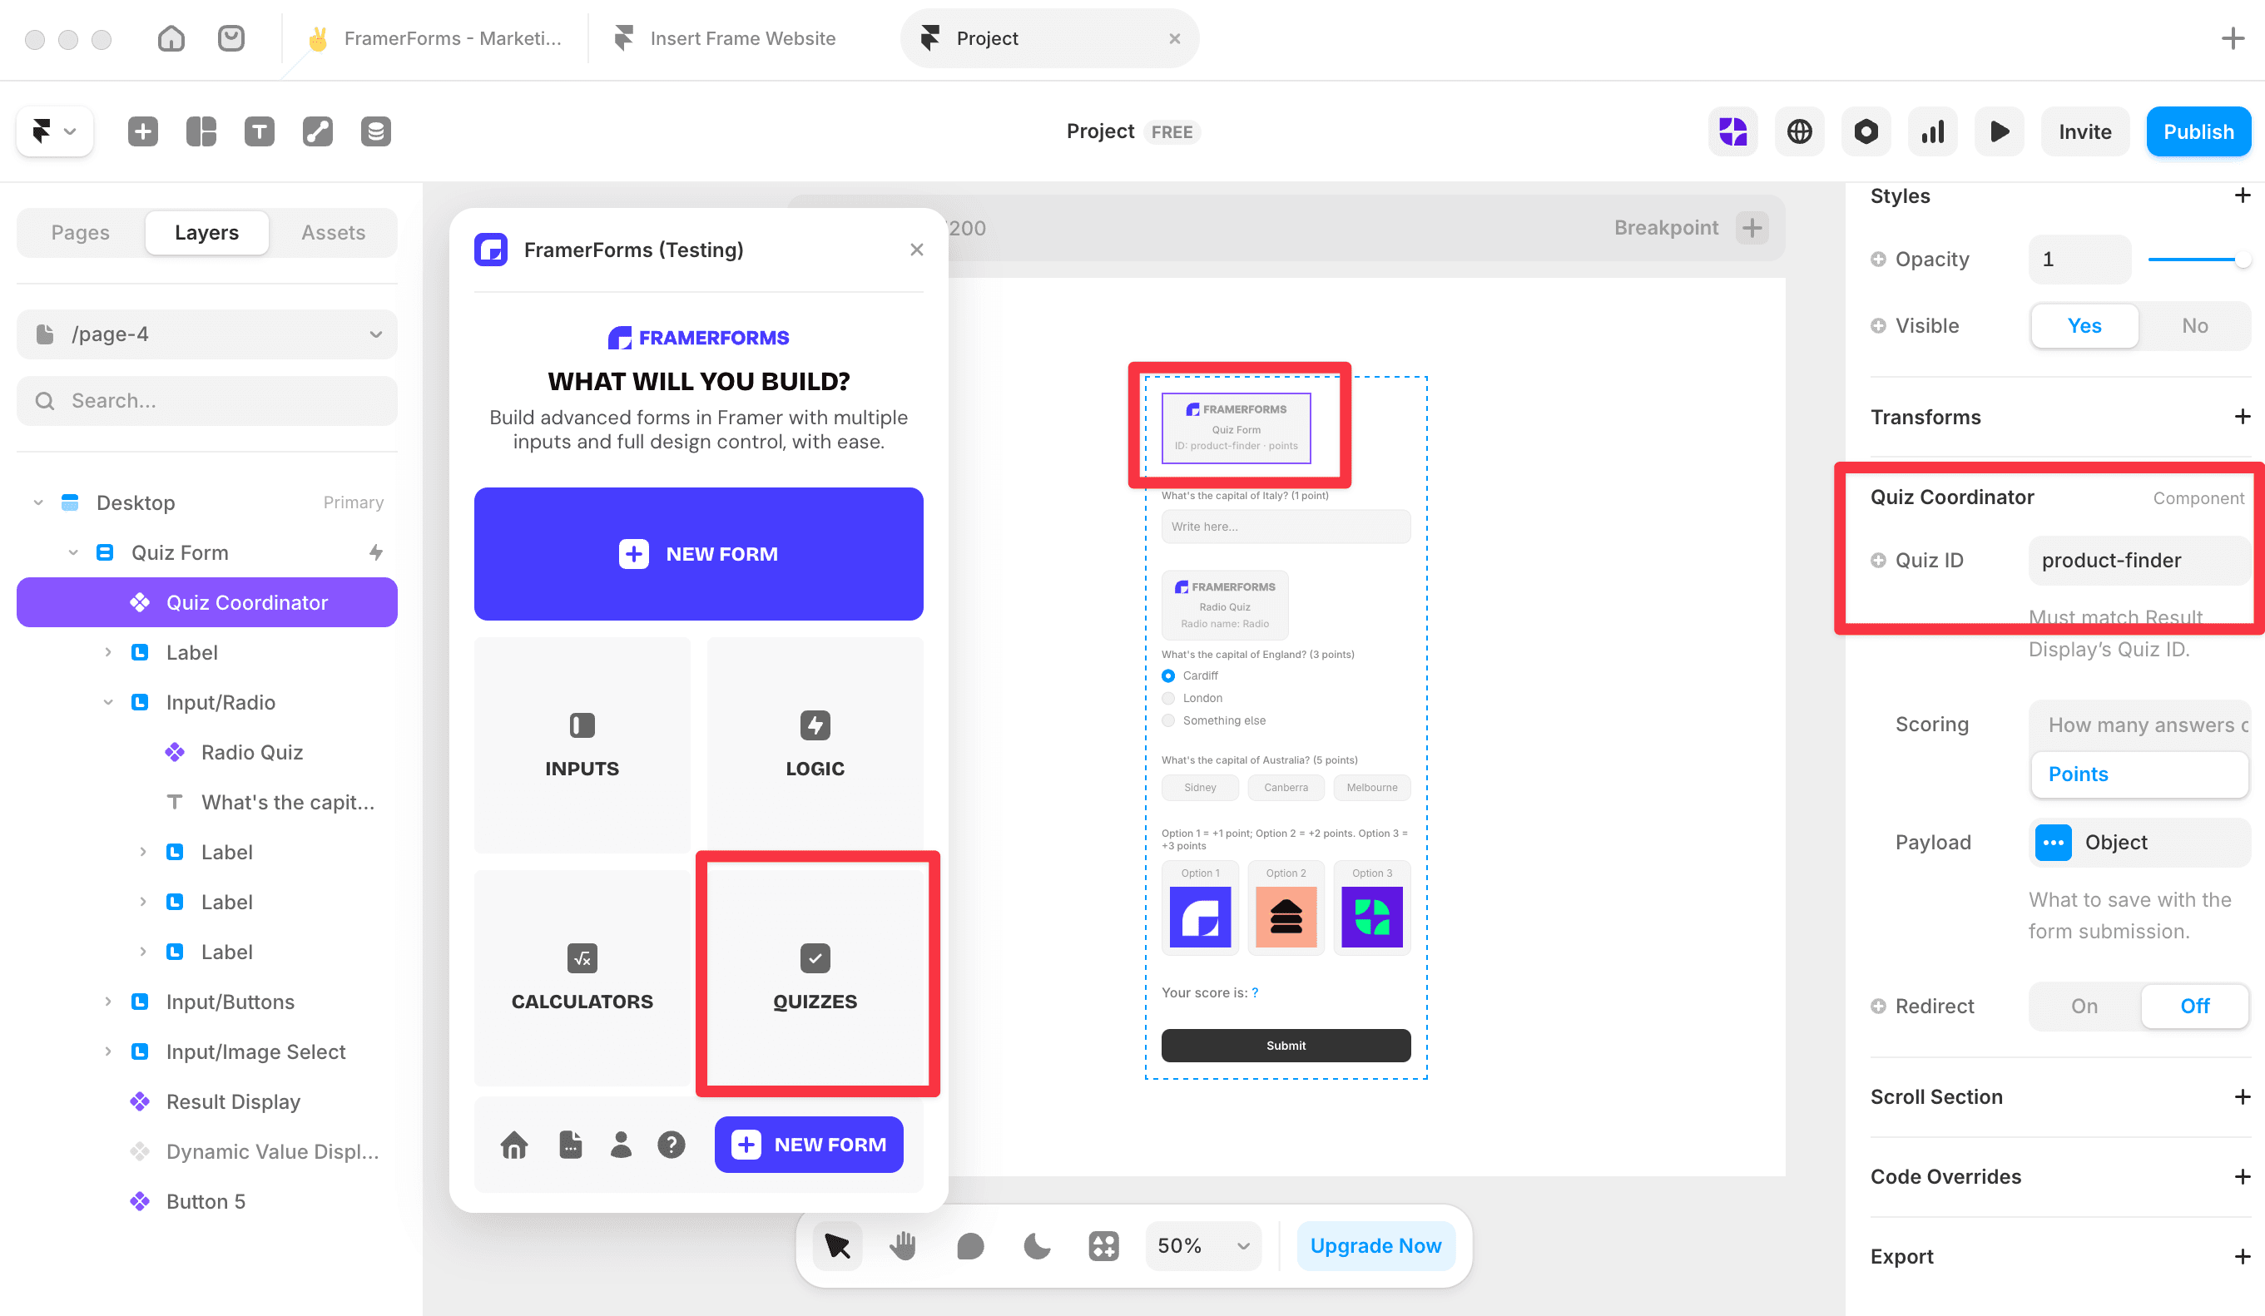The width and height of the screenshot is (2265, 1316).
Task: Open the globe localization settings
Action: pos(1799,131)
